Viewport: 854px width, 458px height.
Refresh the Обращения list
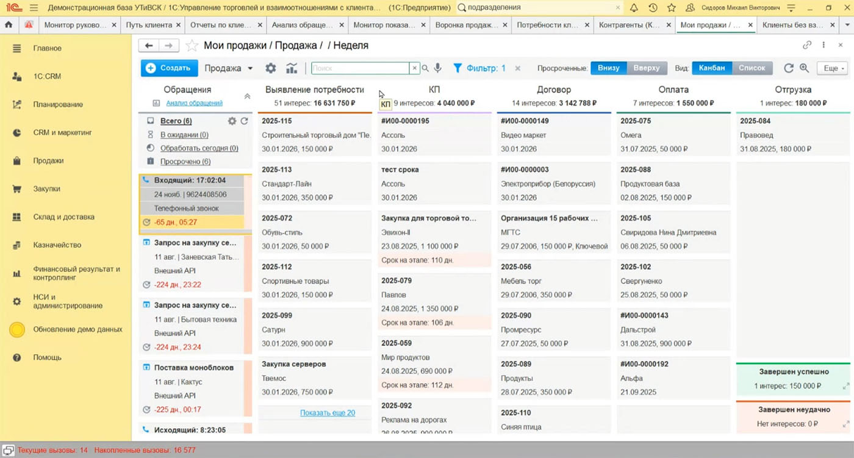(244, 121)
